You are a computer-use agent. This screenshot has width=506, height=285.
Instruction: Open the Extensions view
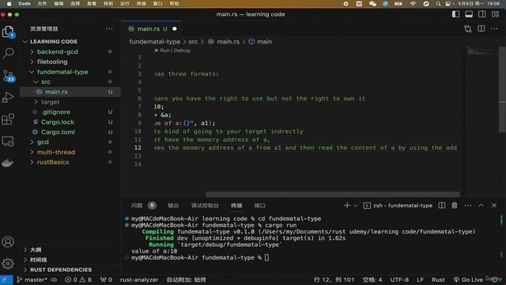(x=8, y=120)
